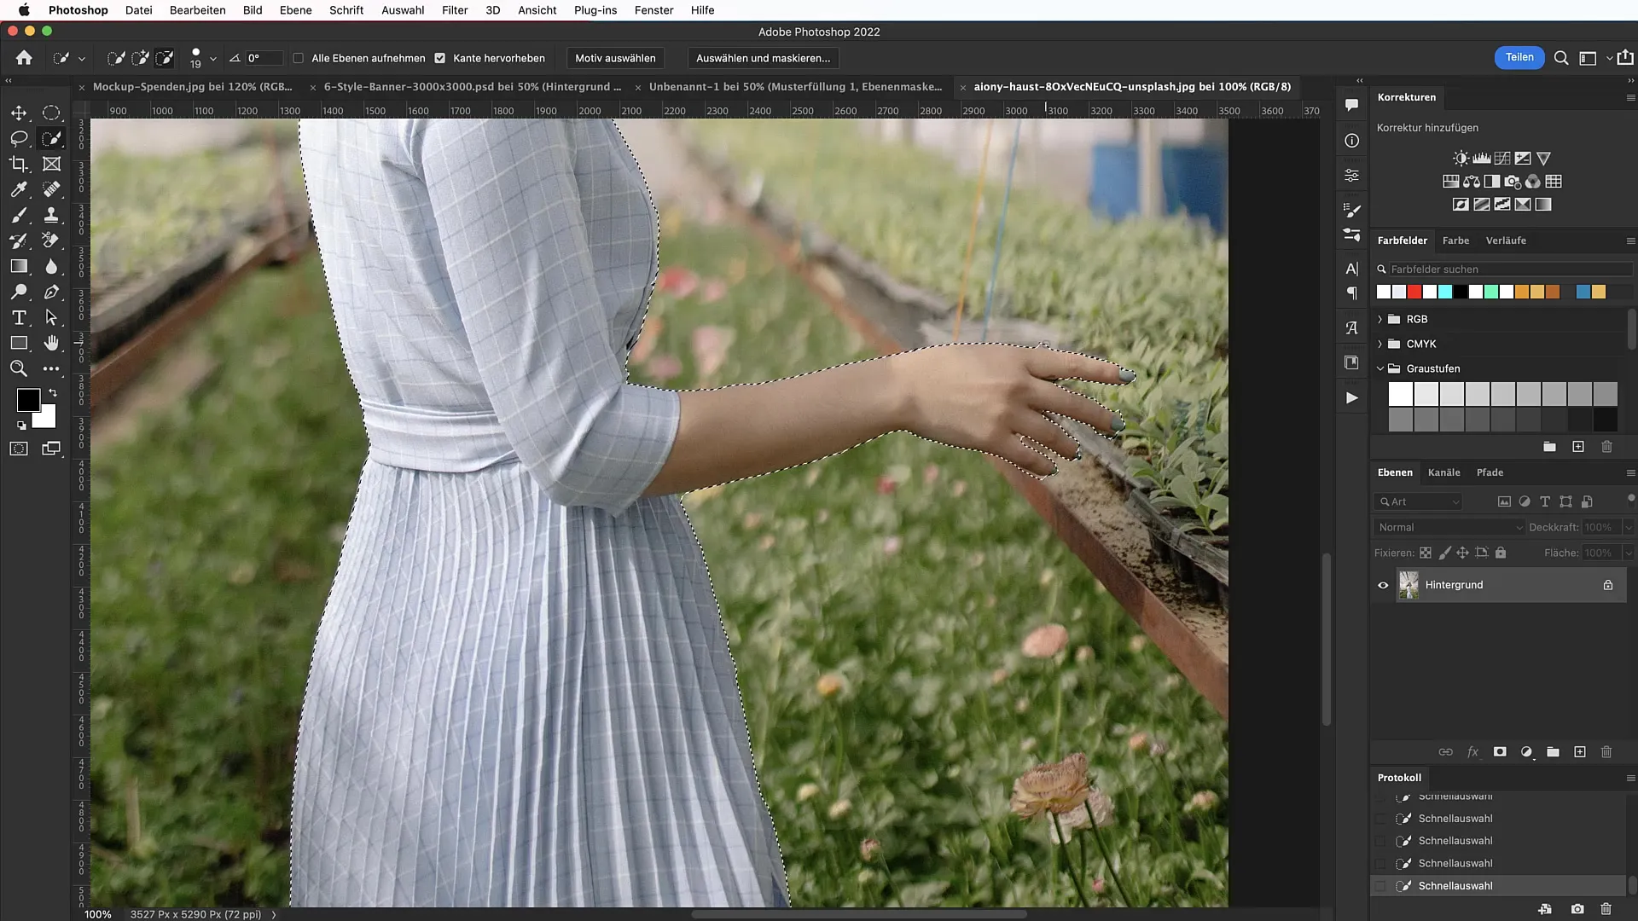Toggle visibility of Hintergrund layer
1638x921 pixels.
1383,585
